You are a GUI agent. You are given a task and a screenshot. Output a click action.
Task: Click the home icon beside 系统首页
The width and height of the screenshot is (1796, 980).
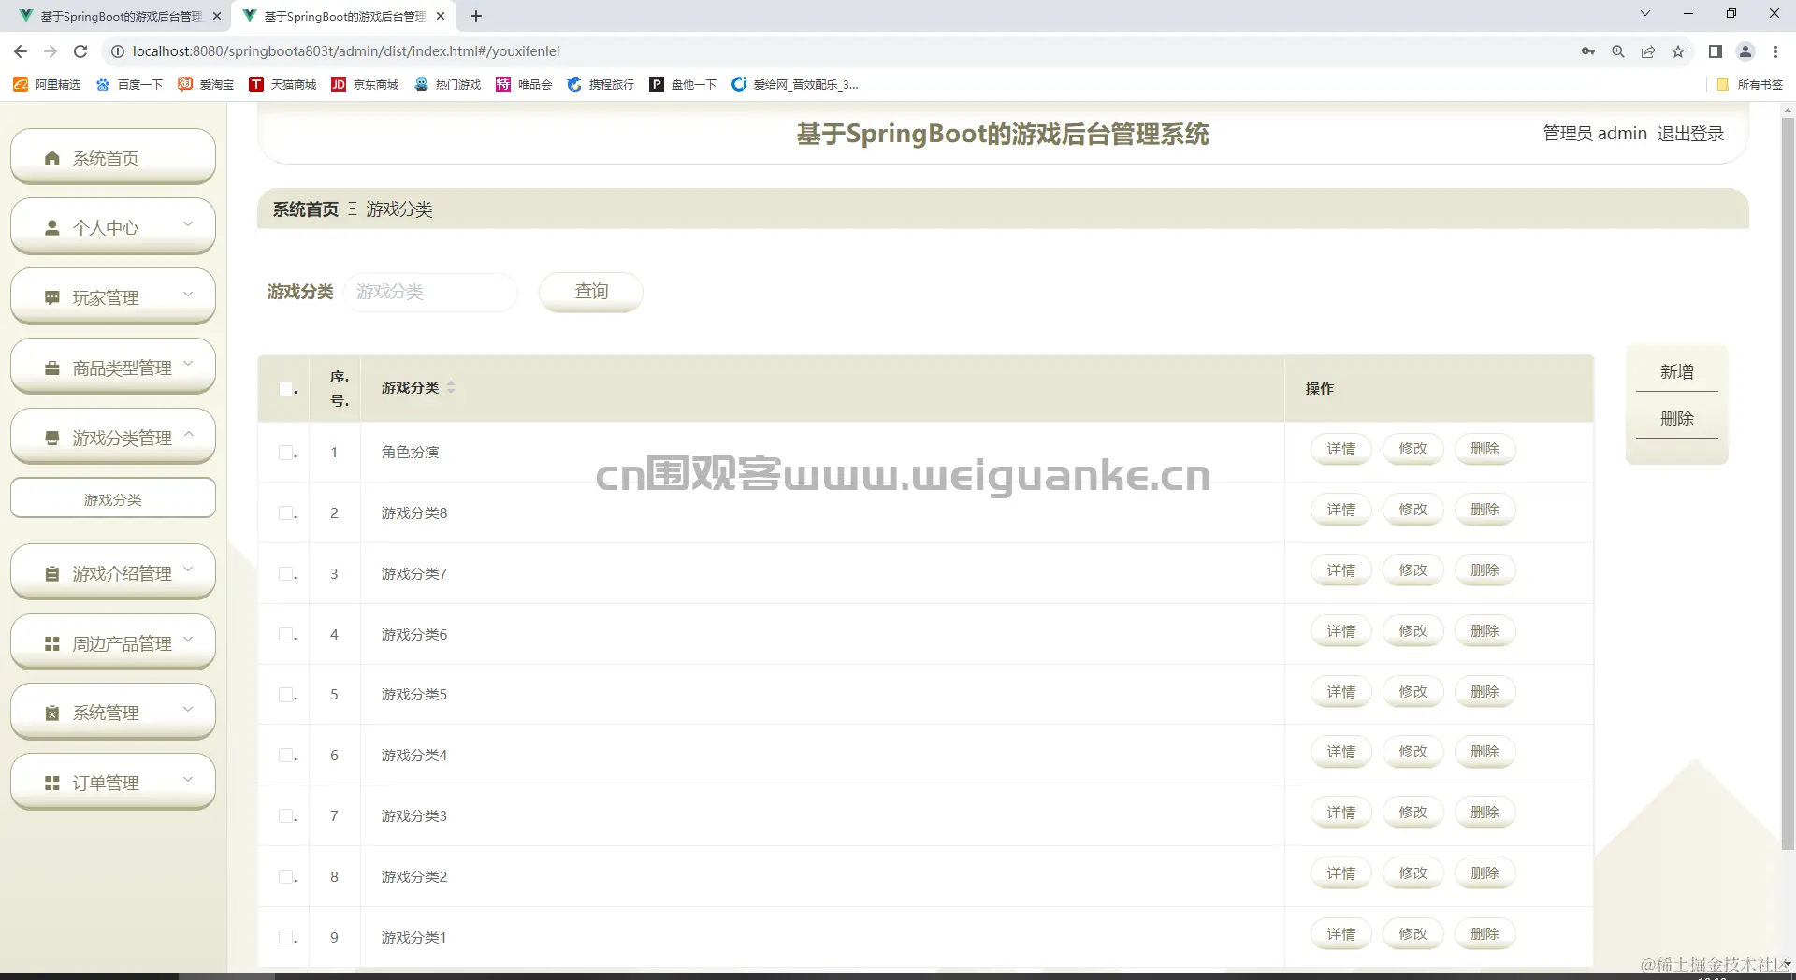coord(52,158)
